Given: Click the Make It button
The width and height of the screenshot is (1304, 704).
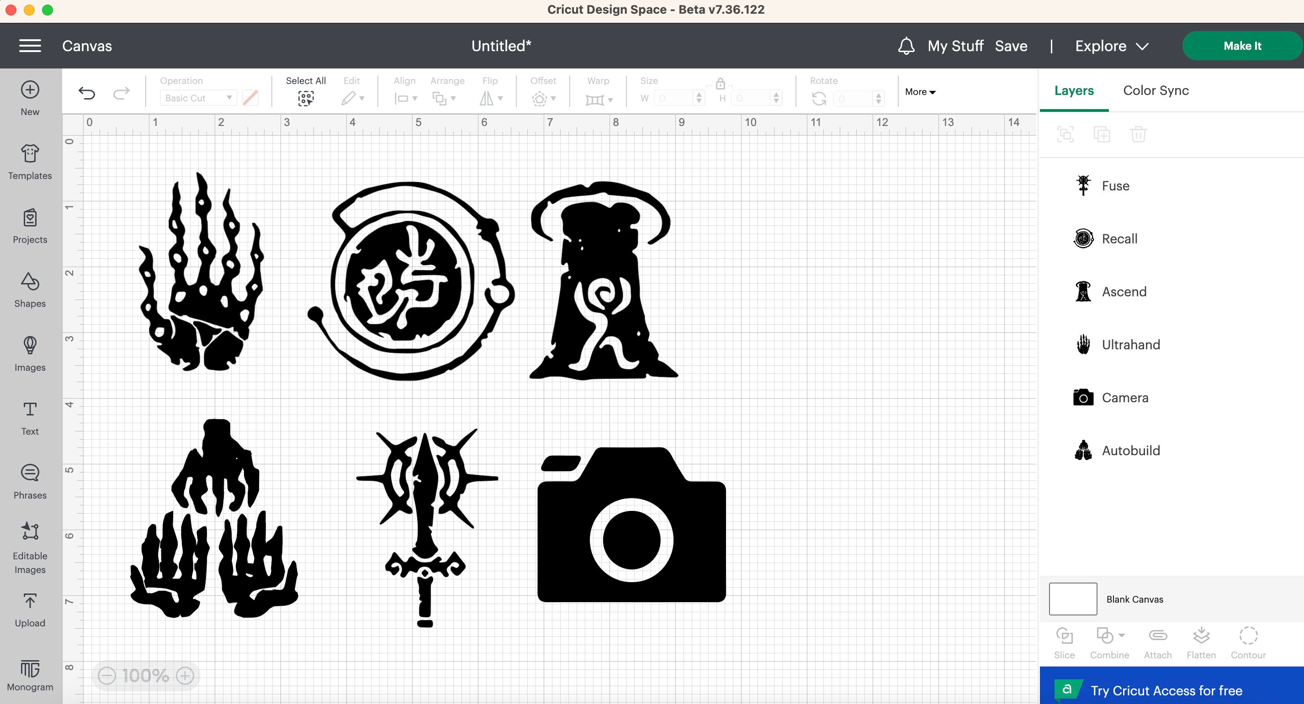Looking at the screenshot, I should (x=1242, y=46).
